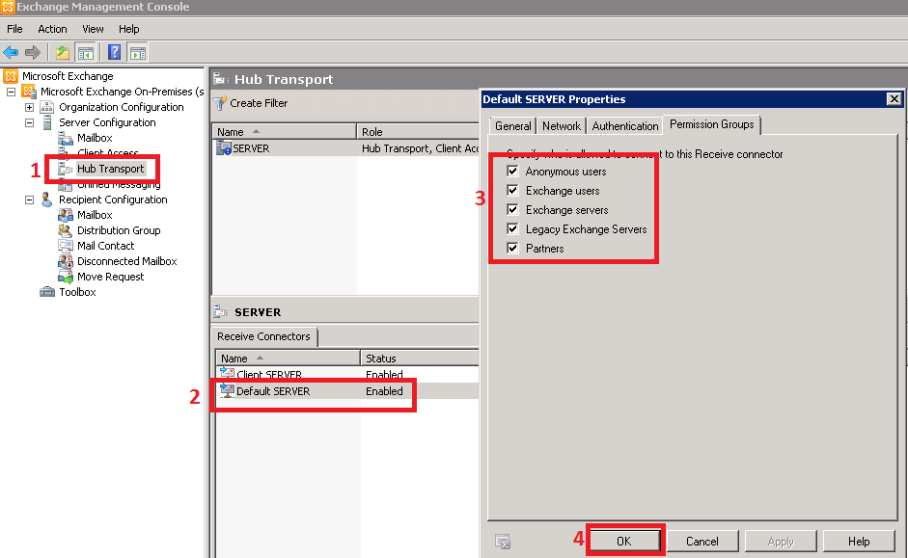Select Hub Transport in the tree
The image size is (908, 558).
tap(110, 169)
